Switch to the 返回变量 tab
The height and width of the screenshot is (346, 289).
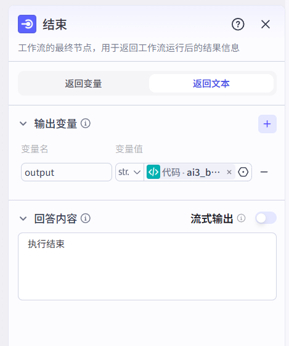click(83, 84)
